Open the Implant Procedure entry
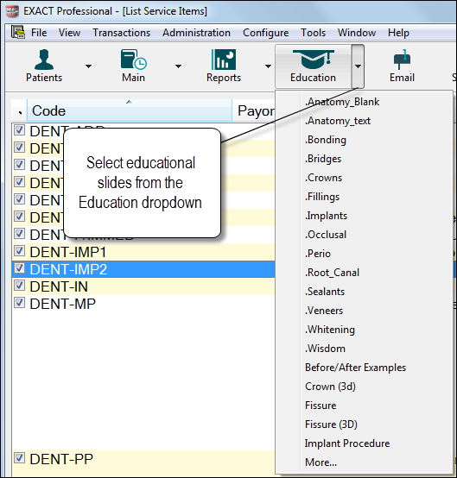 [347, 443]
